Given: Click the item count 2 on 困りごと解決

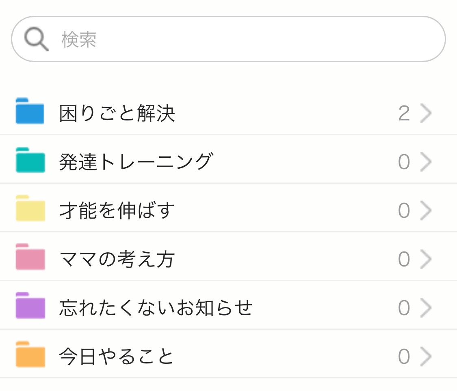Looking at the screenshot, I should pos(404,114).
